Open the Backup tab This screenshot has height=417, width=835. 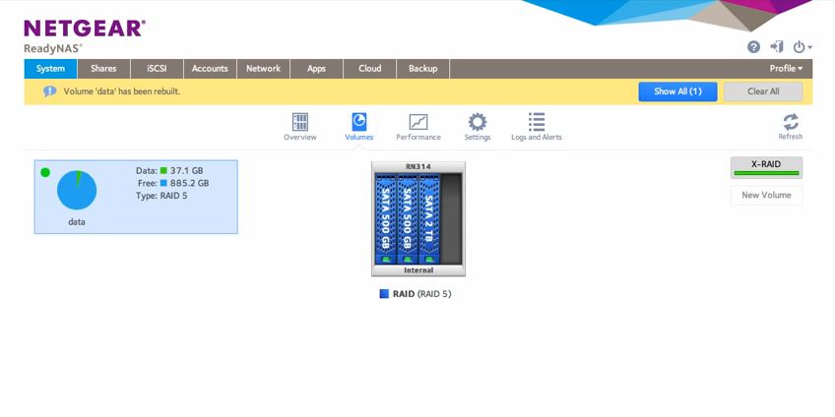click(422, 69)
